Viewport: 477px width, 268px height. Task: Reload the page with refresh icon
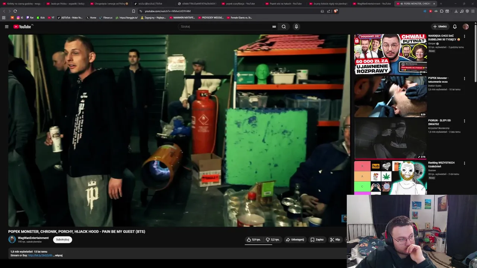pos(15,11)
